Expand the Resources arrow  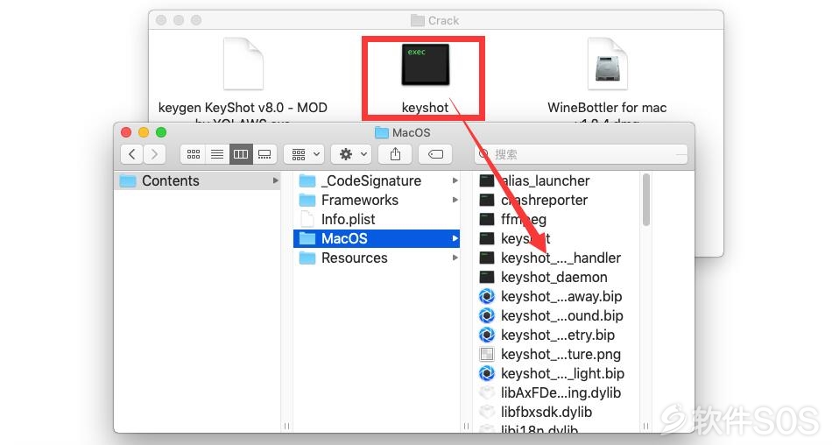point(455,258)
